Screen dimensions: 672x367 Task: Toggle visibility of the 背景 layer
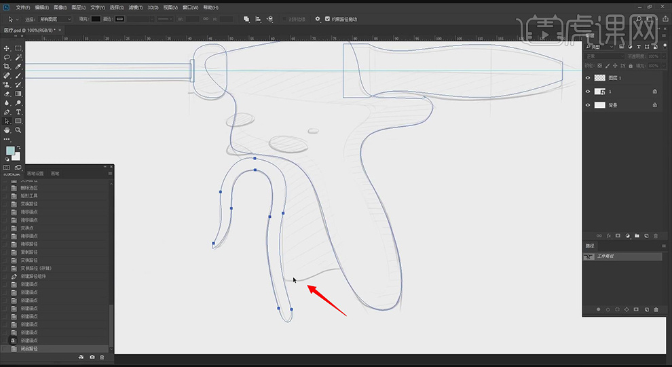[588, 105]
